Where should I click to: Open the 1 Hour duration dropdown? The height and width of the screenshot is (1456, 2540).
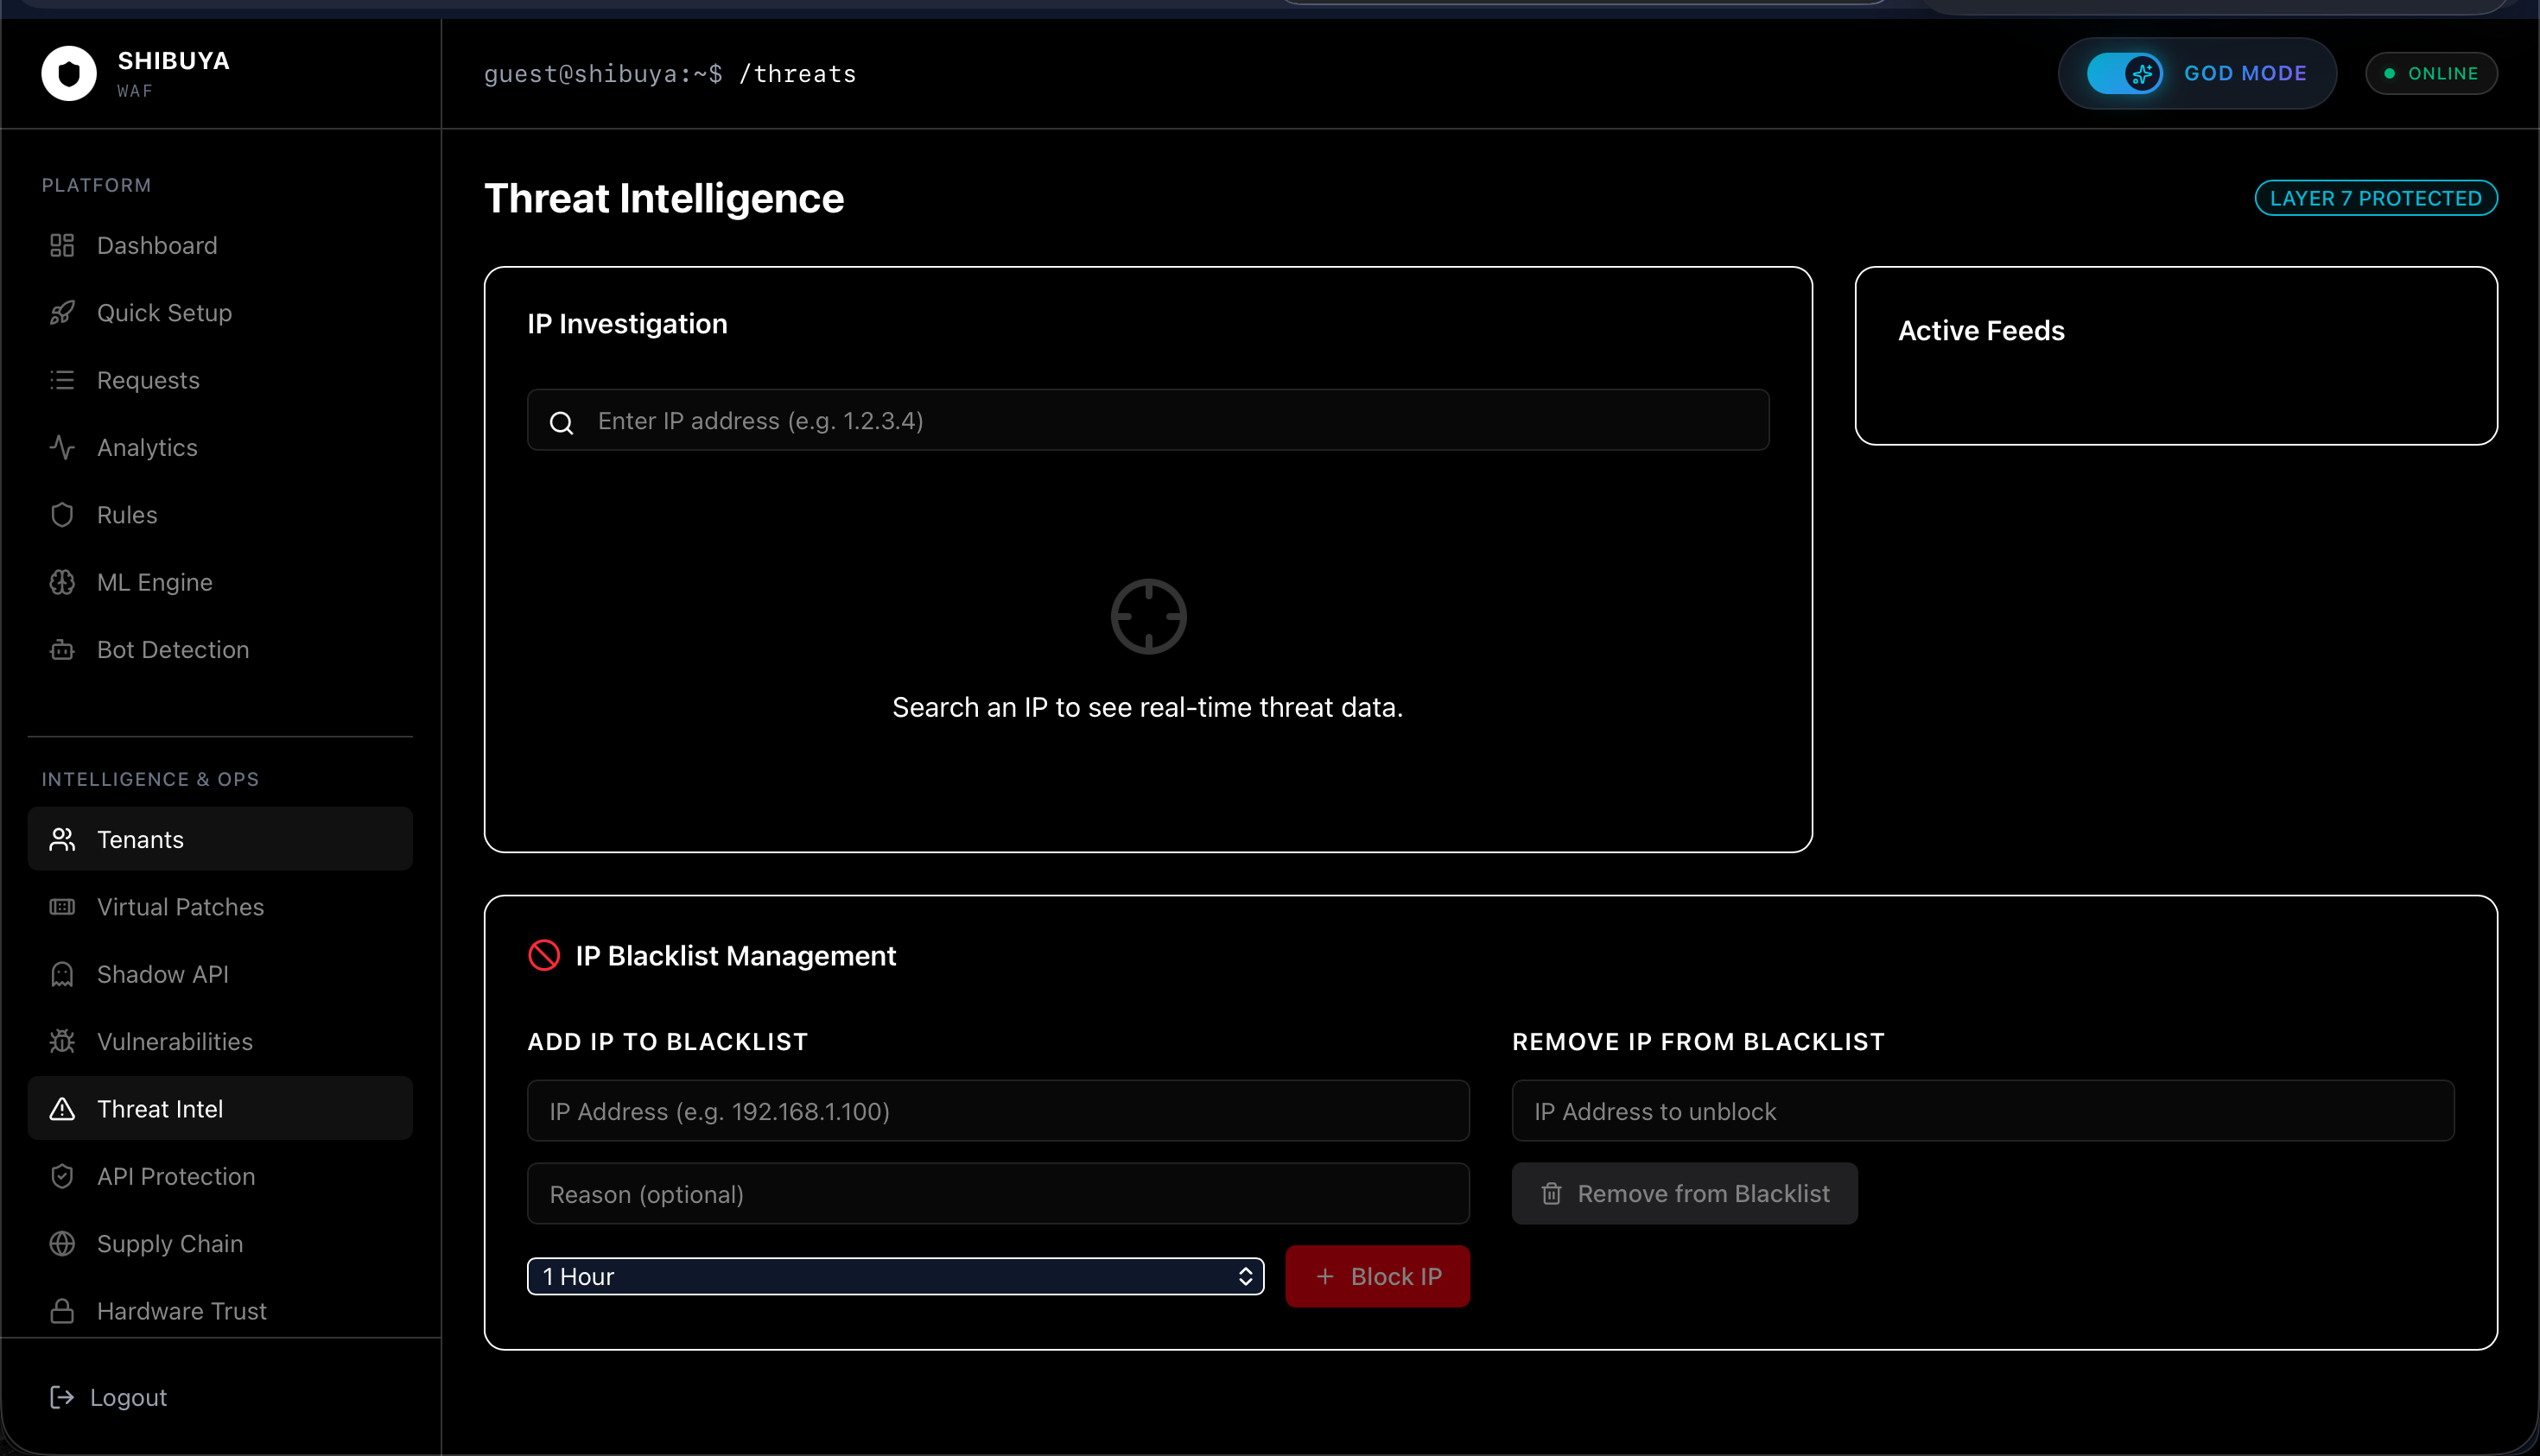coord(894,1276)
